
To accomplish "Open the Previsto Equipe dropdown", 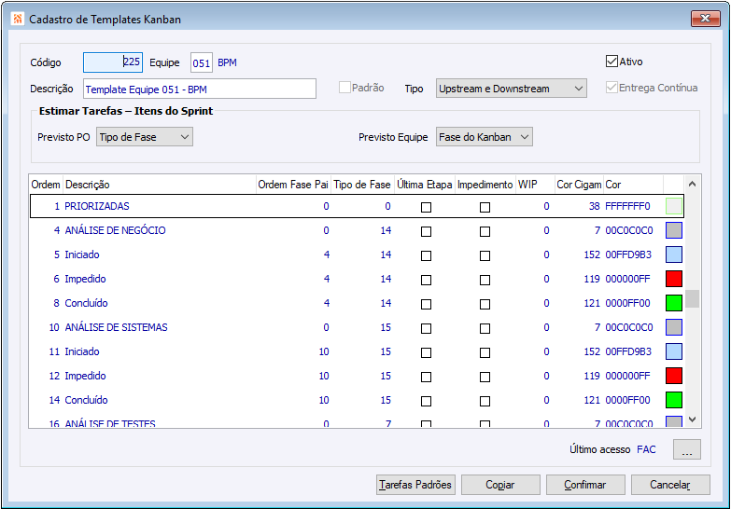I will (485, 137).
